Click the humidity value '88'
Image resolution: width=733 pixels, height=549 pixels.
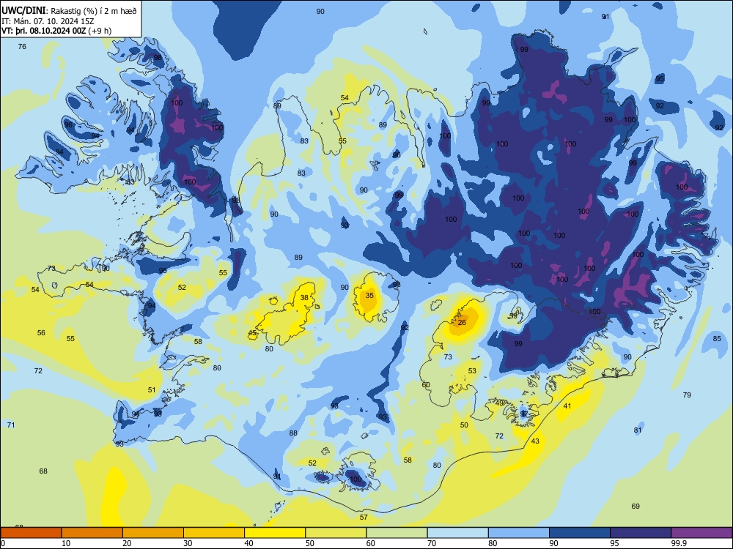(x=293, y=433)
